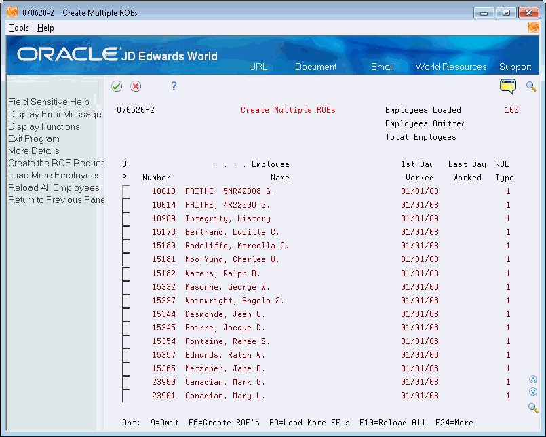Screen dimensions: 546x437
Task: Click option field for employee 10014
Action: point(126,204)
